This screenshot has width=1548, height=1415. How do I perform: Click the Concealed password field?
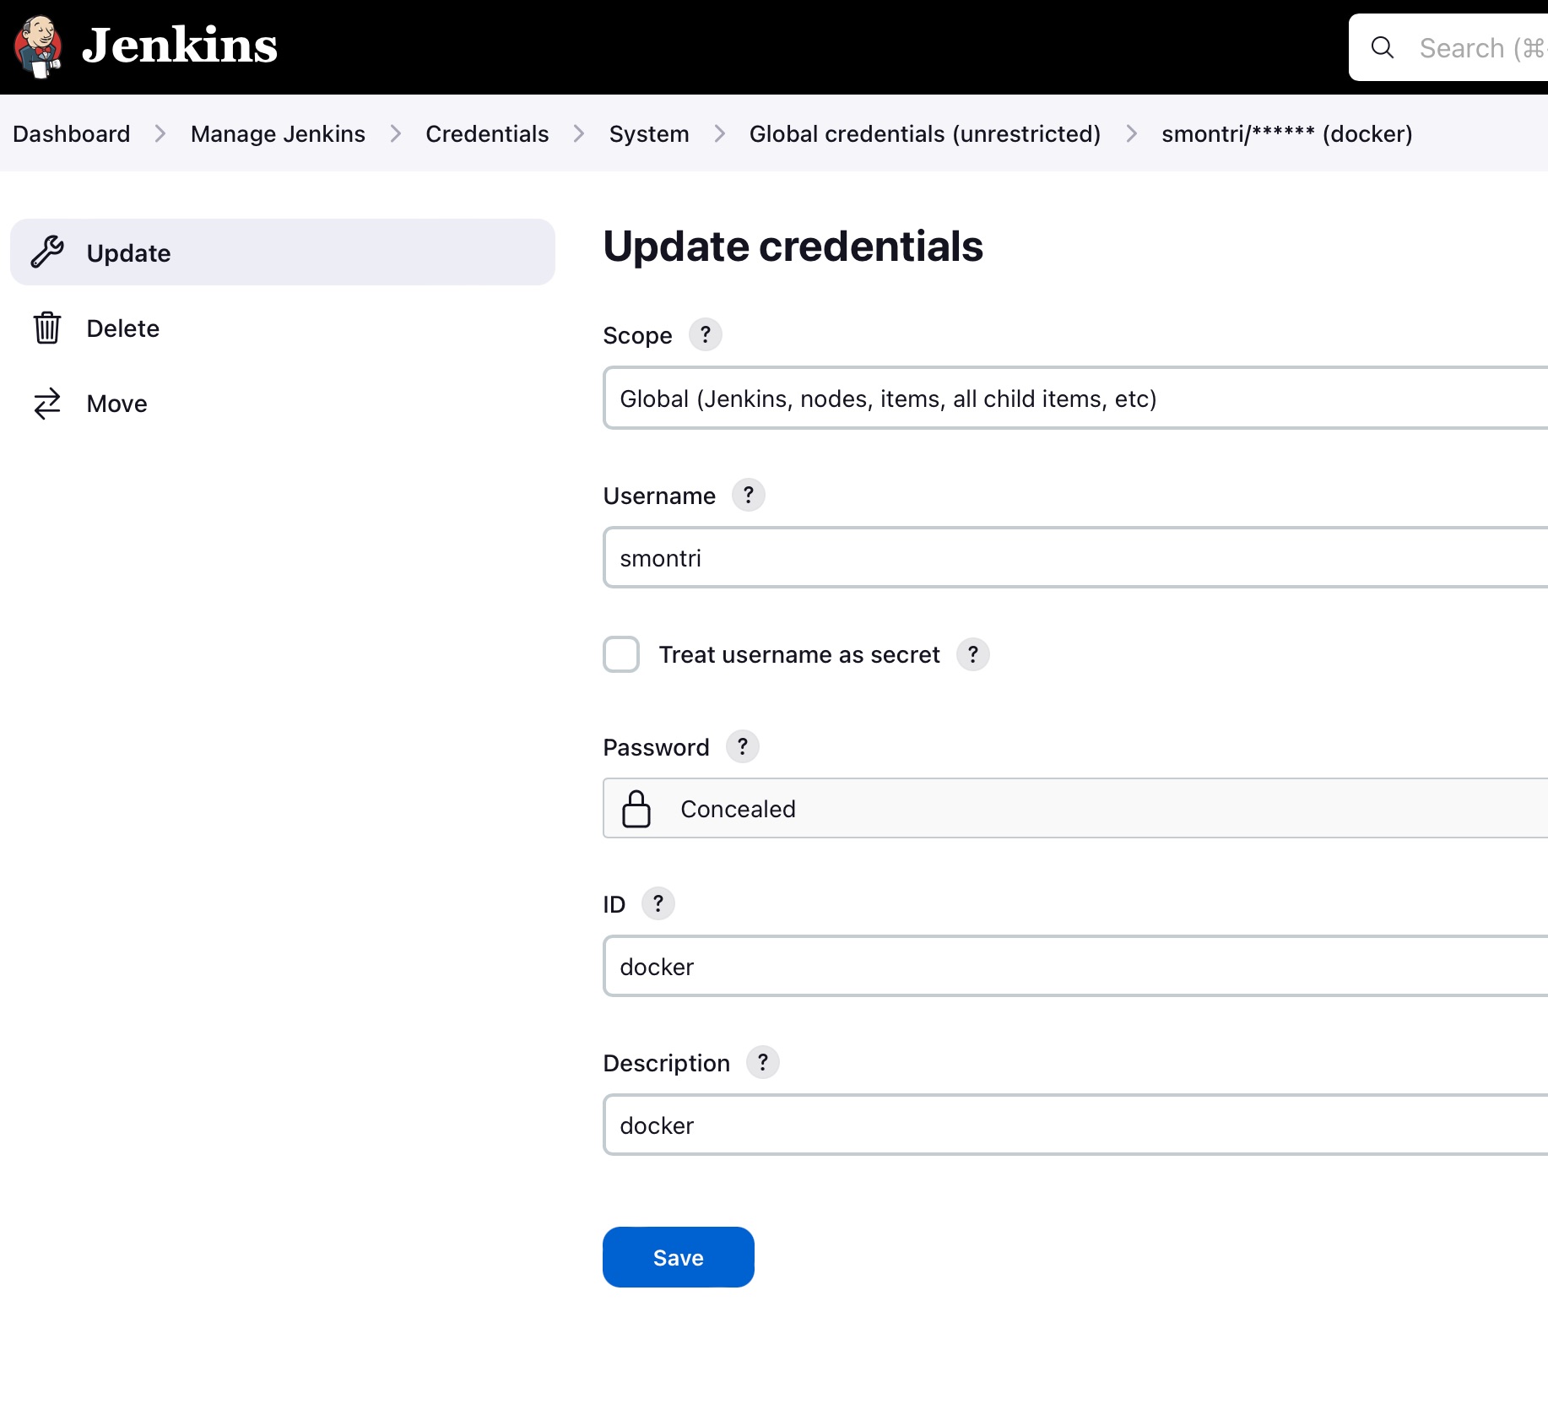[1075, 808]
